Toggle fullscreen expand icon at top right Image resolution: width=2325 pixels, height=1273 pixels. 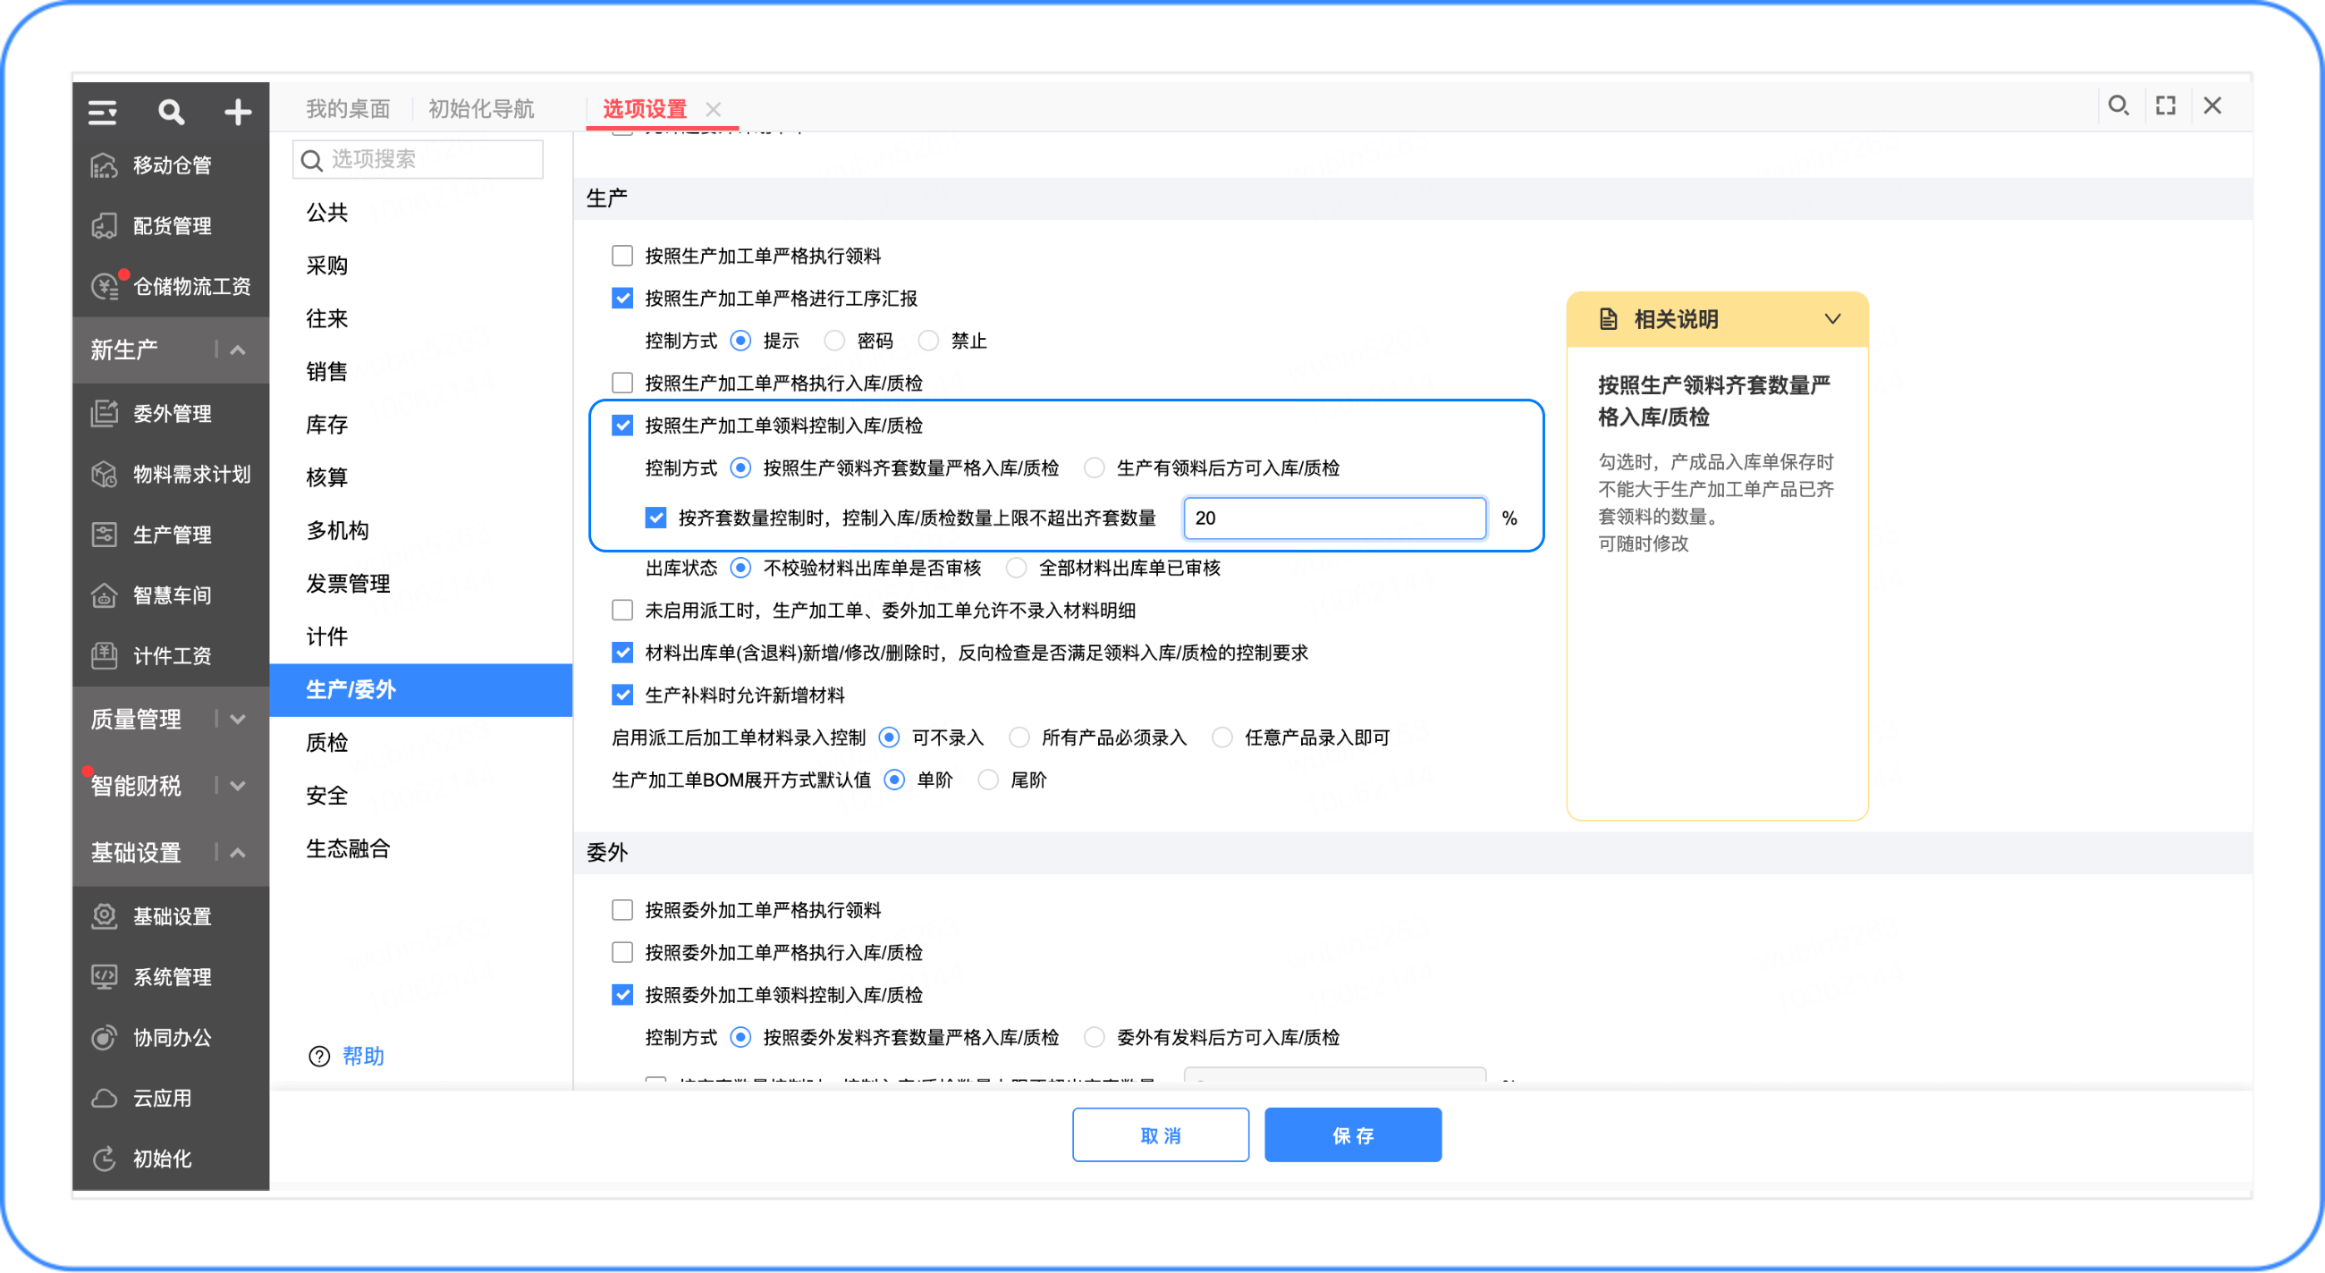tap(2165, 106)
